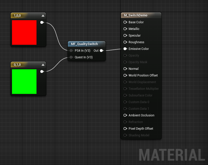Click the disabled Opacity pin
This screenshot has height=165, width=208.
point(125,56)
